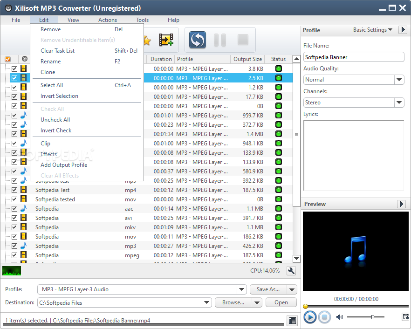Open the Help menu

[173, 20]
